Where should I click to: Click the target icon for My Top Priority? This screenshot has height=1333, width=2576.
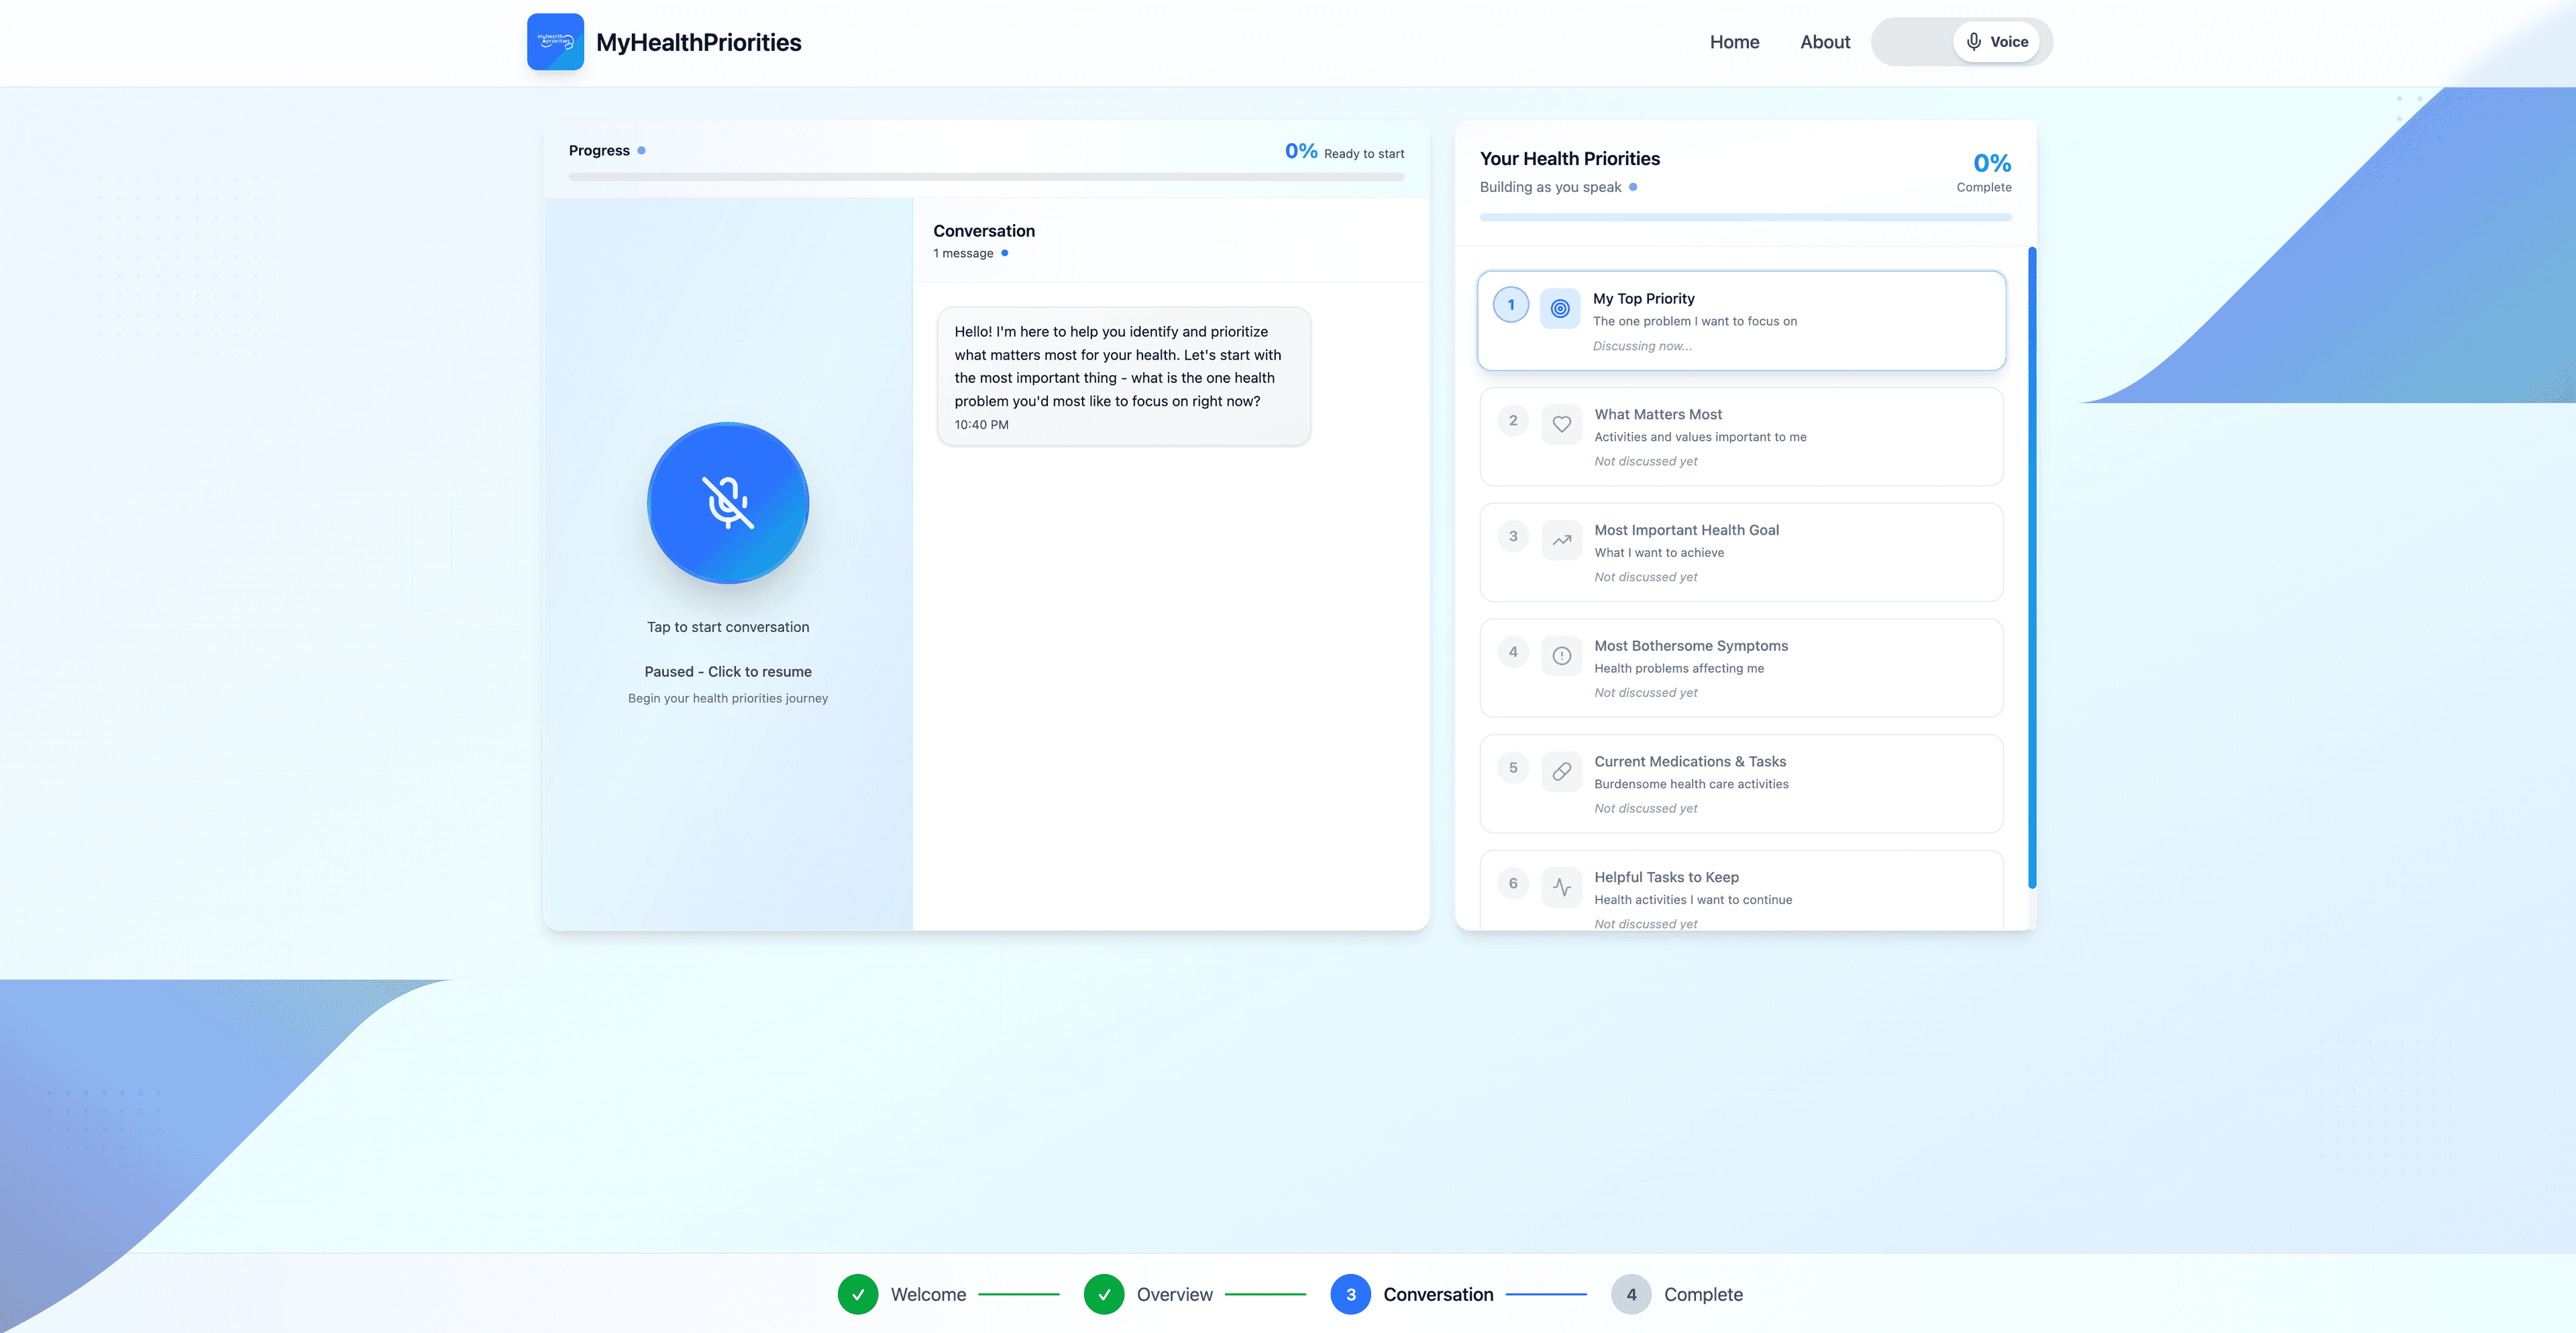click(1559, 309)
